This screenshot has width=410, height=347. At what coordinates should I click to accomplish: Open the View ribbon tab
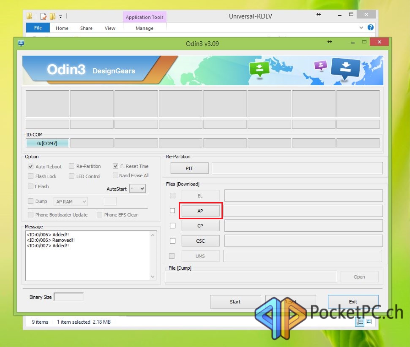tap(110, 28)
